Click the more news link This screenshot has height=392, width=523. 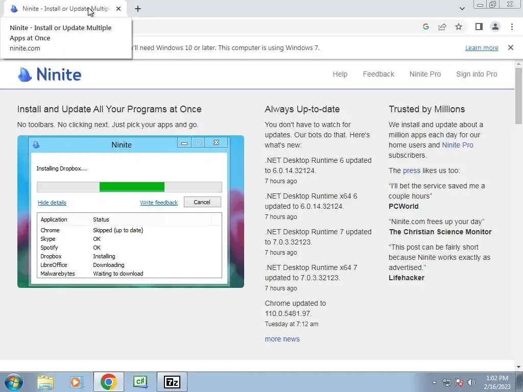[x=282, y=339]
